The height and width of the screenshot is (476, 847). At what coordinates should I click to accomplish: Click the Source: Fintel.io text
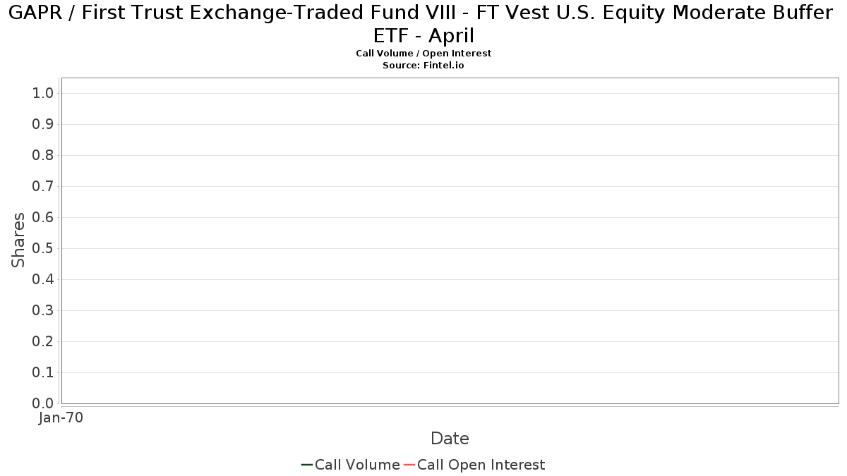click(x=423, y=65)
